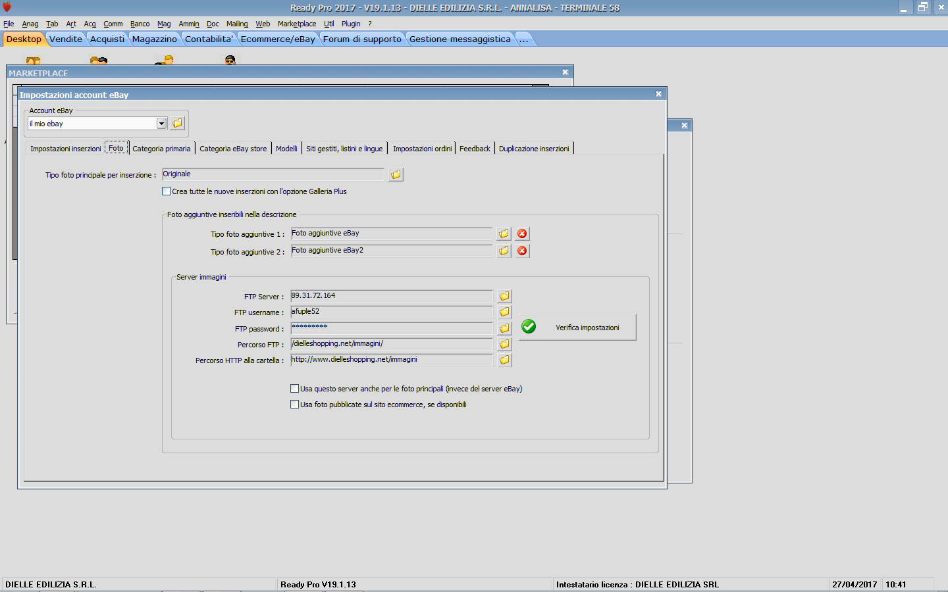Open folder icon for Tipo foto principale

[396, 174]
